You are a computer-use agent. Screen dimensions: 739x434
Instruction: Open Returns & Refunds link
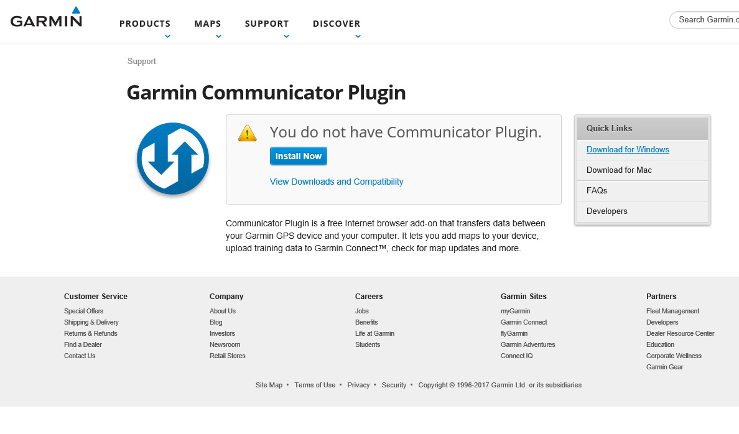[90, 334]
